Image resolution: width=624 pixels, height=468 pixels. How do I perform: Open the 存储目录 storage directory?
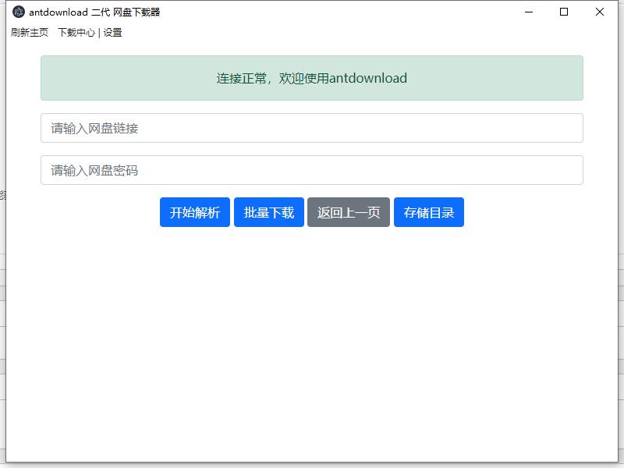coord(428,211)
